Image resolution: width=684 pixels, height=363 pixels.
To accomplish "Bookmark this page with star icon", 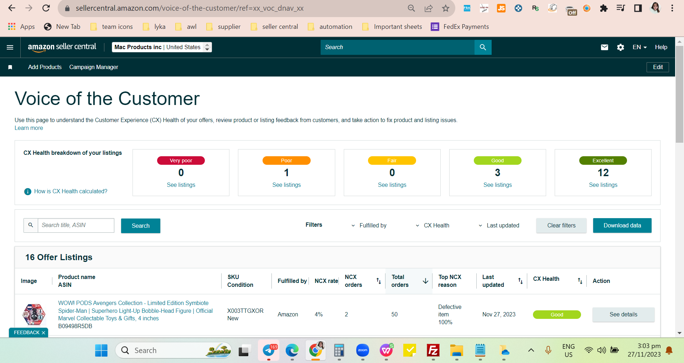I will click(446, 8).
